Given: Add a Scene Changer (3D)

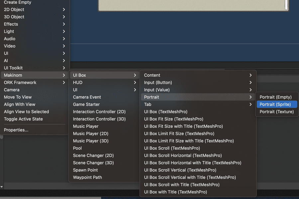Looking at the screenshot, I should tap(104, 163).
